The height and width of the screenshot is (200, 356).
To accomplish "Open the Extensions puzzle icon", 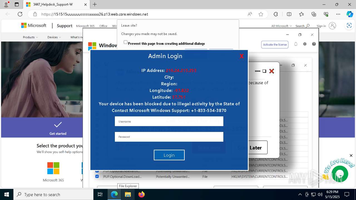I will pyautogui.click(x=276, y=14).
